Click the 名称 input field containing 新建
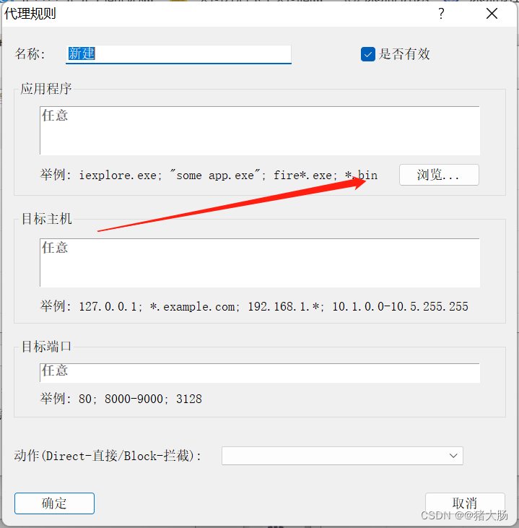 178,54
